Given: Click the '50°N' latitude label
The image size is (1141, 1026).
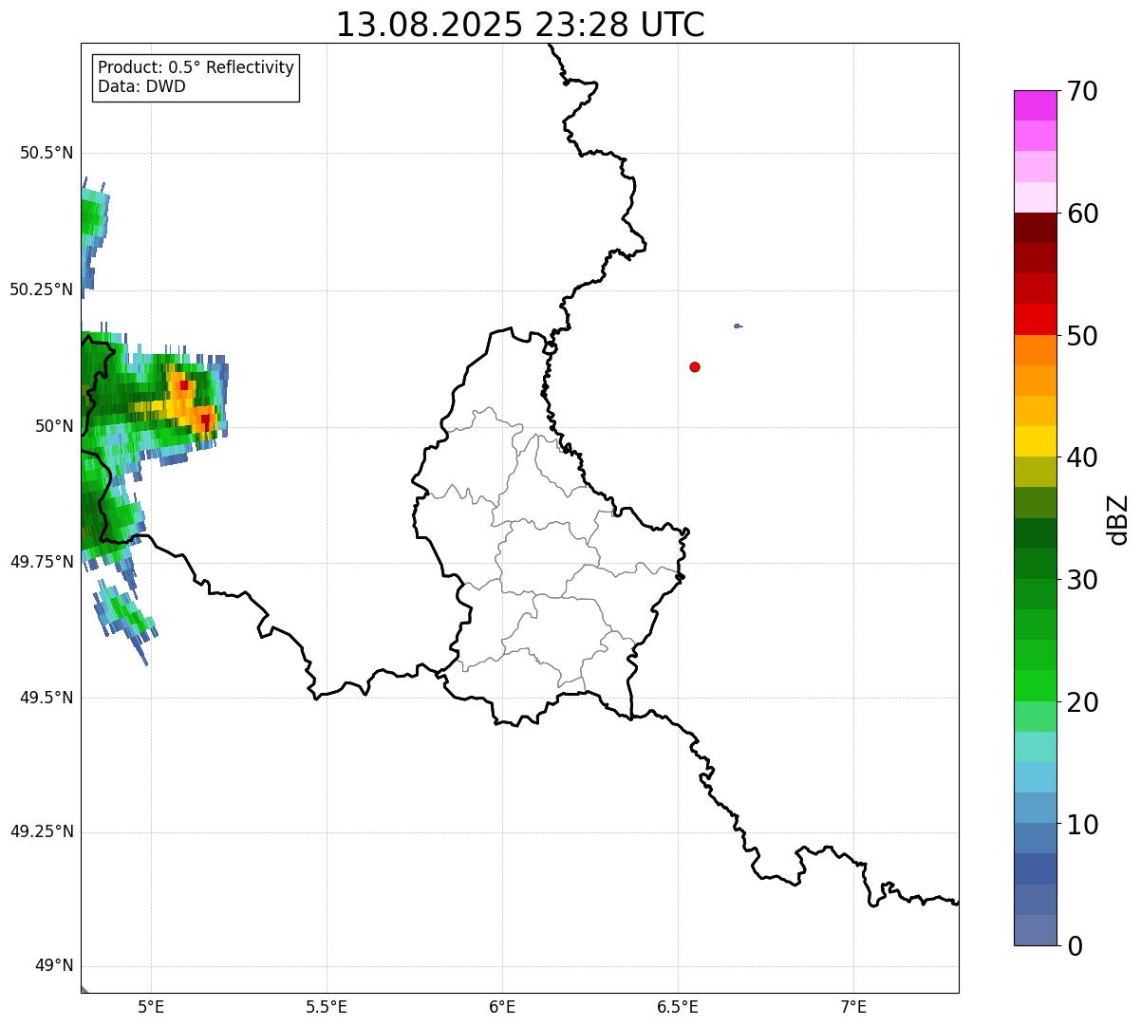Looking at the screenshot, I should tap(54, 426).
